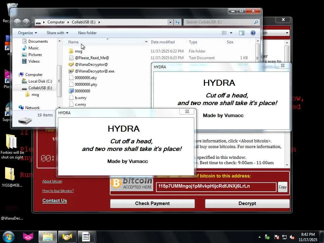Close the front HYDRA dialog
Image resolution: width=324 pixels, height=243 pixels.
click(187, 111)
